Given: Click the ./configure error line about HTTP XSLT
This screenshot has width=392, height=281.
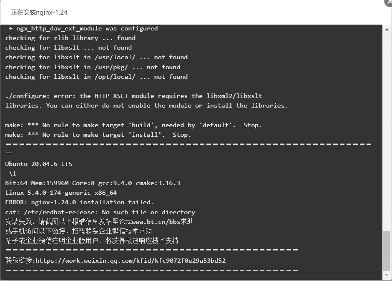Looking at the screenshot, I should (133, 96).
